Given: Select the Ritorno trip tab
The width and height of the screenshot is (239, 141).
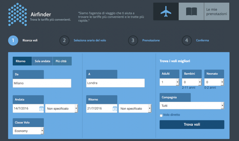Looking at the screenshot, I should (x=22, y=61).
